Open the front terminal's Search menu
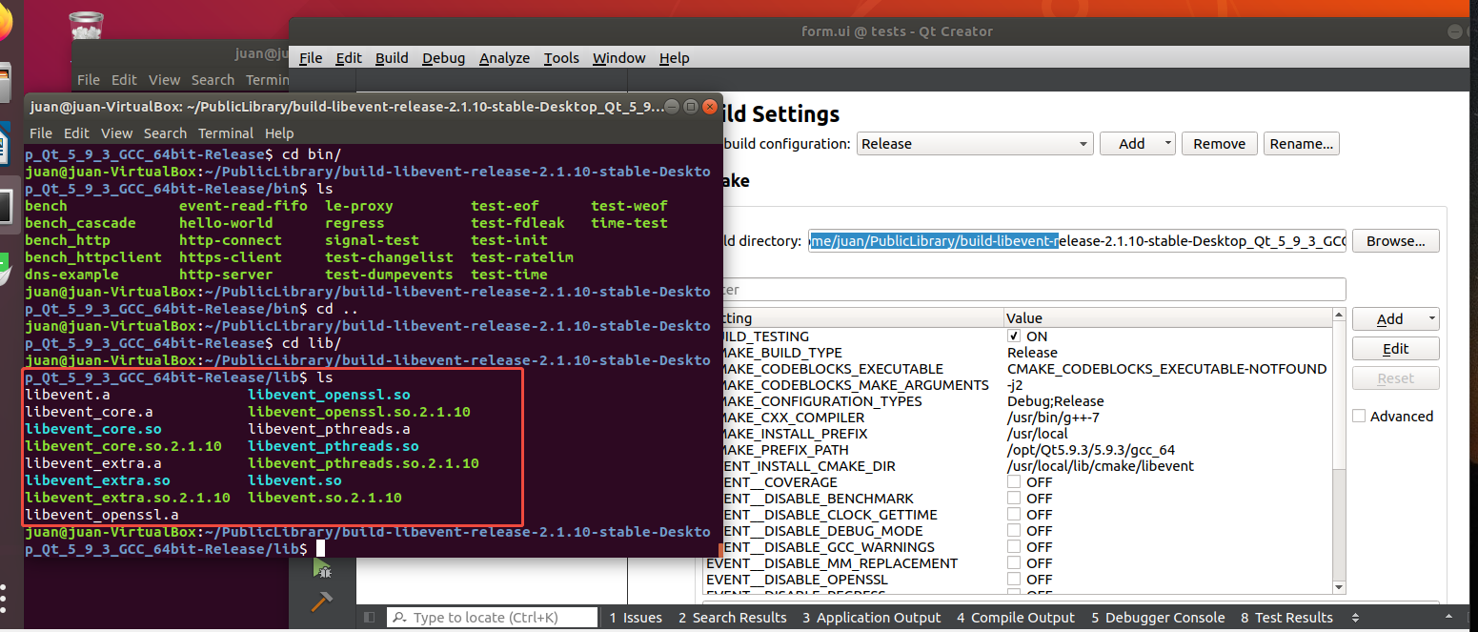The height and width of the screenshot is (632, 1478). coord(165,133)
